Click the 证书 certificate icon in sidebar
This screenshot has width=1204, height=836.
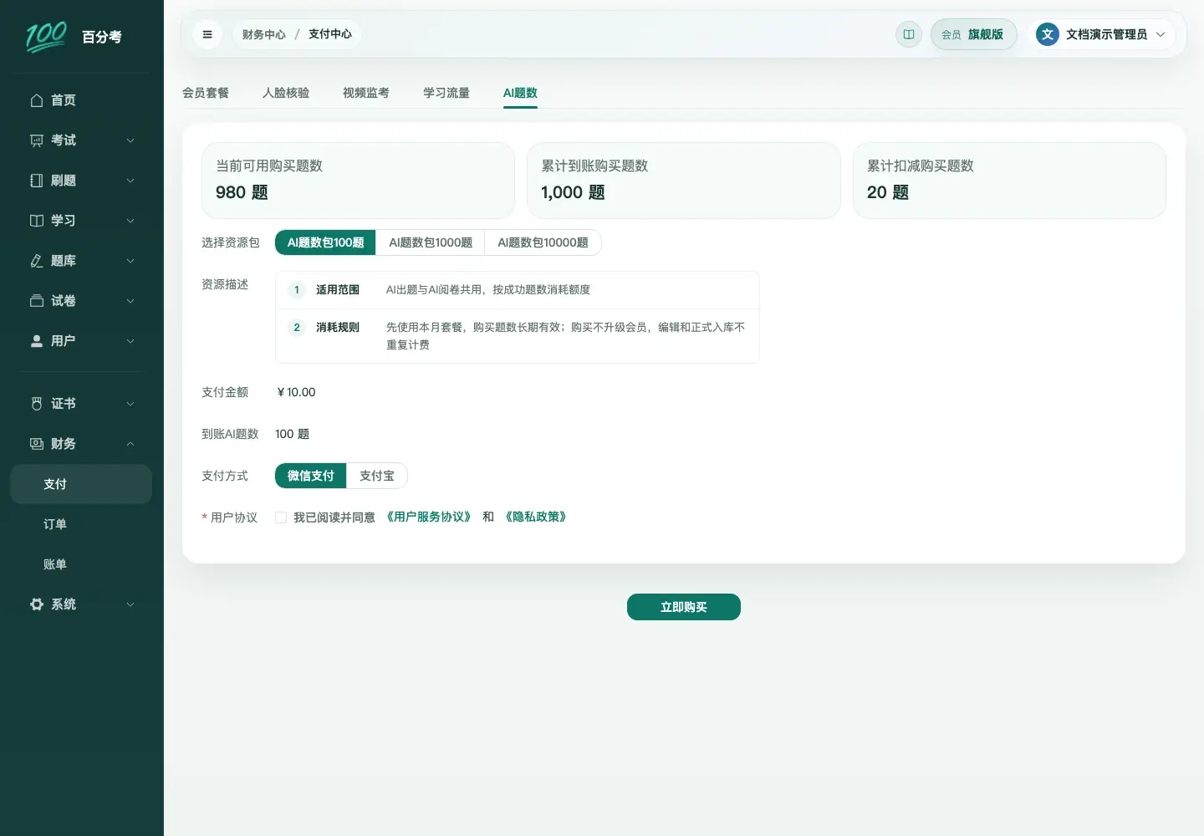tap(37, 404)
